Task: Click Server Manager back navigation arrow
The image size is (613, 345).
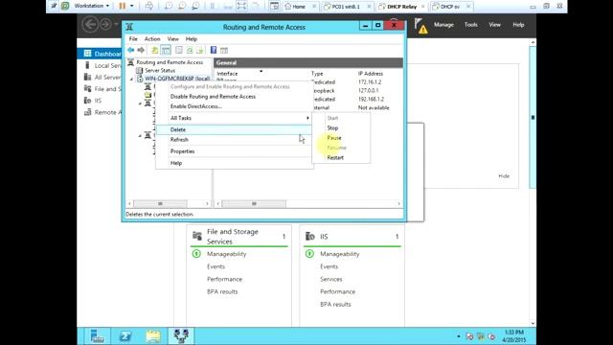Action: pos(90,25)
